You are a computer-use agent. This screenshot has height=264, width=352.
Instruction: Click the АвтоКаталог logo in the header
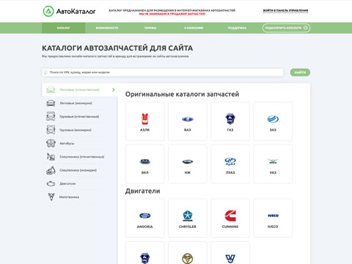point(70,11)
